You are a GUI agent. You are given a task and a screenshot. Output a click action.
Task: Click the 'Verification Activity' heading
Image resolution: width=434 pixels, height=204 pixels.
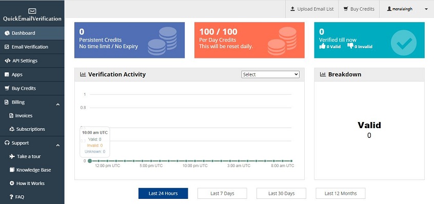[117, 74]
